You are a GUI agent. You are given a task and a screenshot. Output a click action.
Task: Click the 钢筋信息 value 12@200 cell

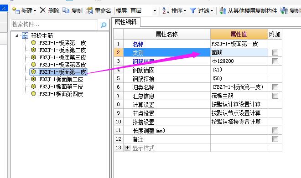click(239, 61)
